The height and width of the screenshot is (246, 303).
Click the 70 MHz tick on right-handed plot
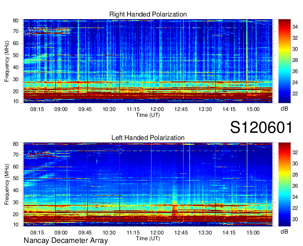click(16, 31)
